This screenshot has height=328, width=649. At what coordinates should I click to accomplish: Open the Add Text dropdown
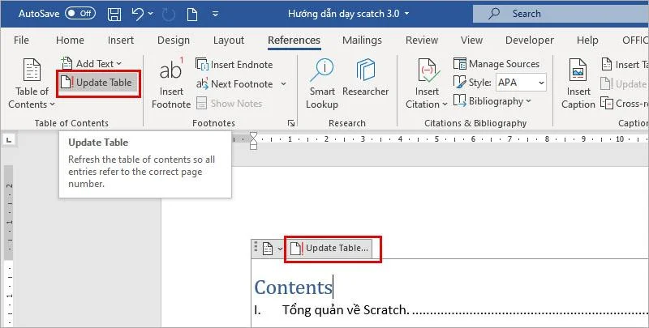click(x=92, y=64)
